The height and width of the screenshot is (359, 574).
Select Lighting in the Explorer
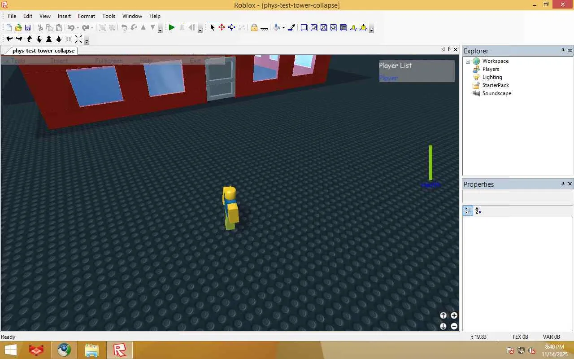pyautogui.click(x=492, y=77)
